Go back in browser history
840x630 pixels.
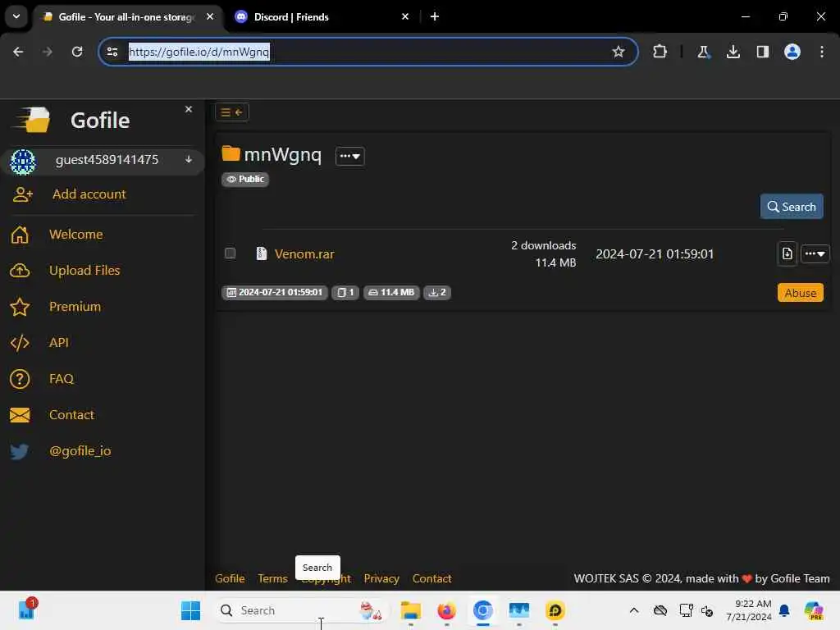[18, 52]
